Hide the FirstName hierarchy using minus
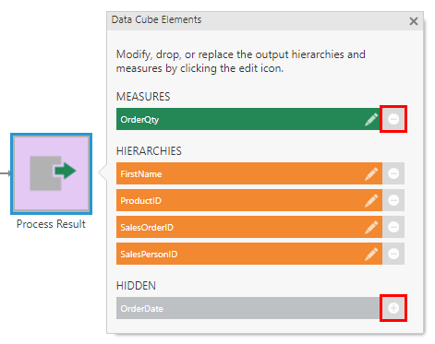Viewport: 435px width, 344px height. [x=393, y=173]
